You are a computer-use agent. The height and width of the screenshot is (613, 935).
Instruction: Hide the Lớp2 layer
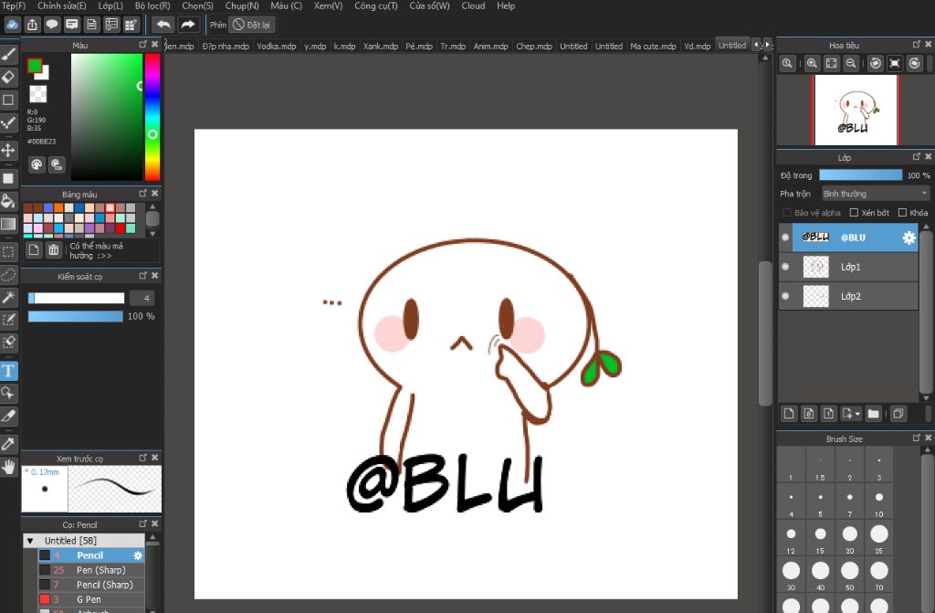click(x=785, y=296)
